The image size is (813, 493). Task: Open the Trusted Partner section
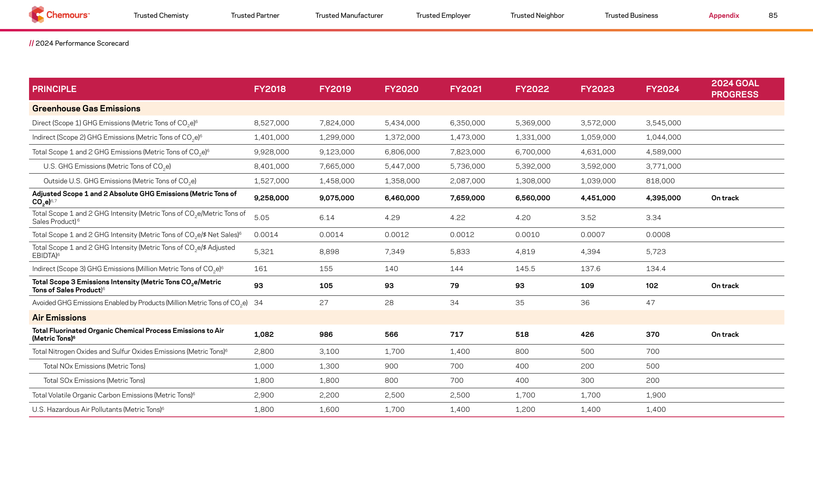click(255, 15)
